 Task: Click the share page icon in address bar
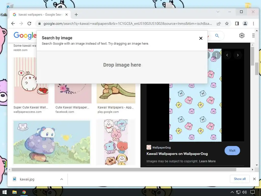[x=219, y=23]
